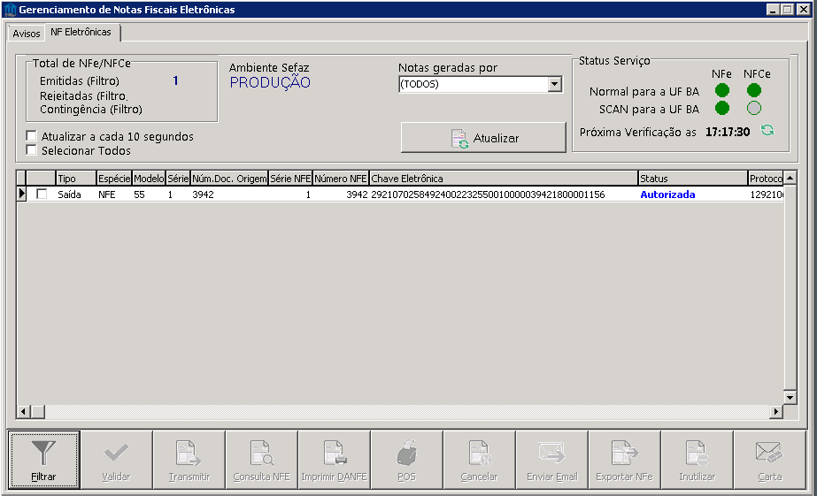Click empty NFCe status light for SCAN
This screenshot has height=496, width=817.
(x=754, y=108)
